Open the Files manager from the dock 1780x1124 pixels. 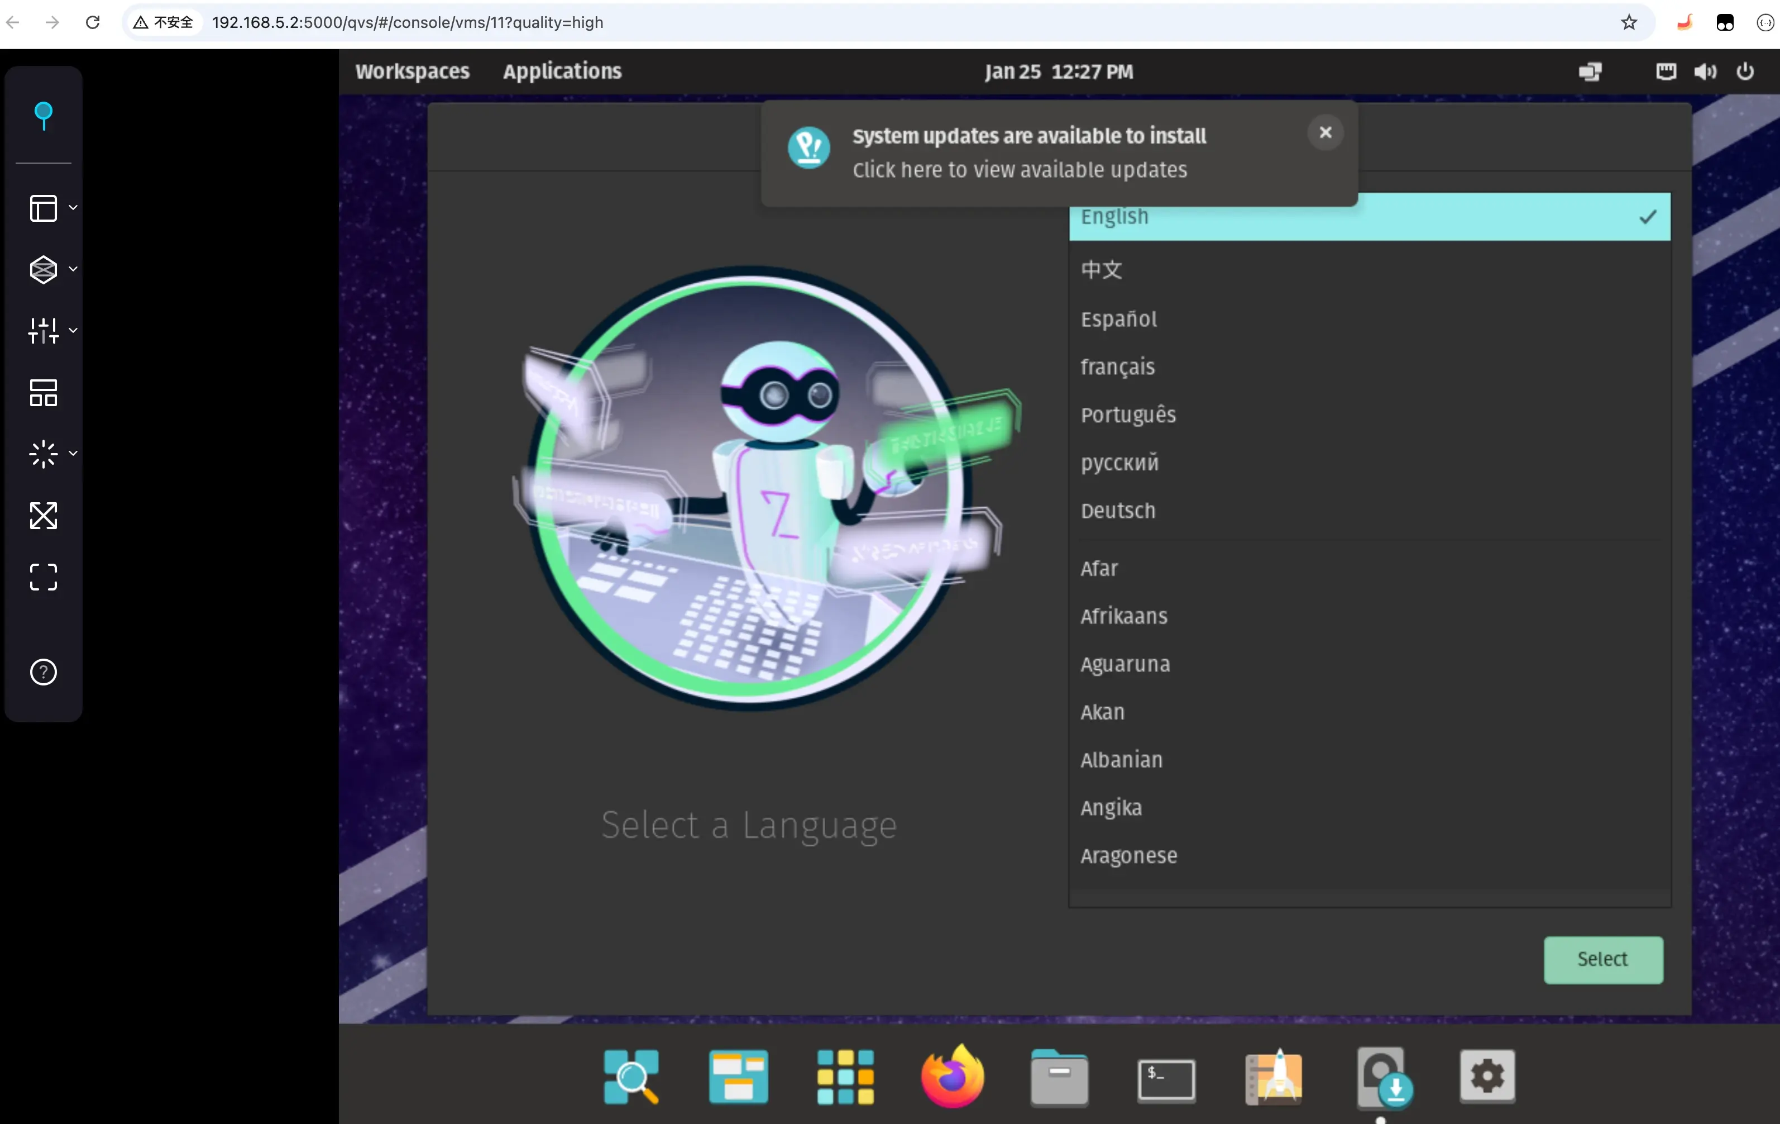tap(1059, 1078)
